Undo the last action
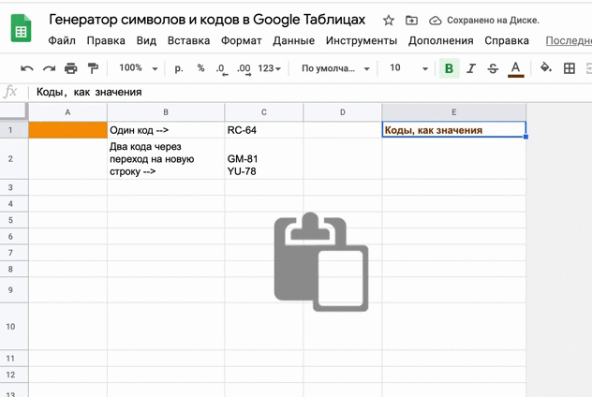This screenshot has height=397, width=592. [x=27, y=68]
